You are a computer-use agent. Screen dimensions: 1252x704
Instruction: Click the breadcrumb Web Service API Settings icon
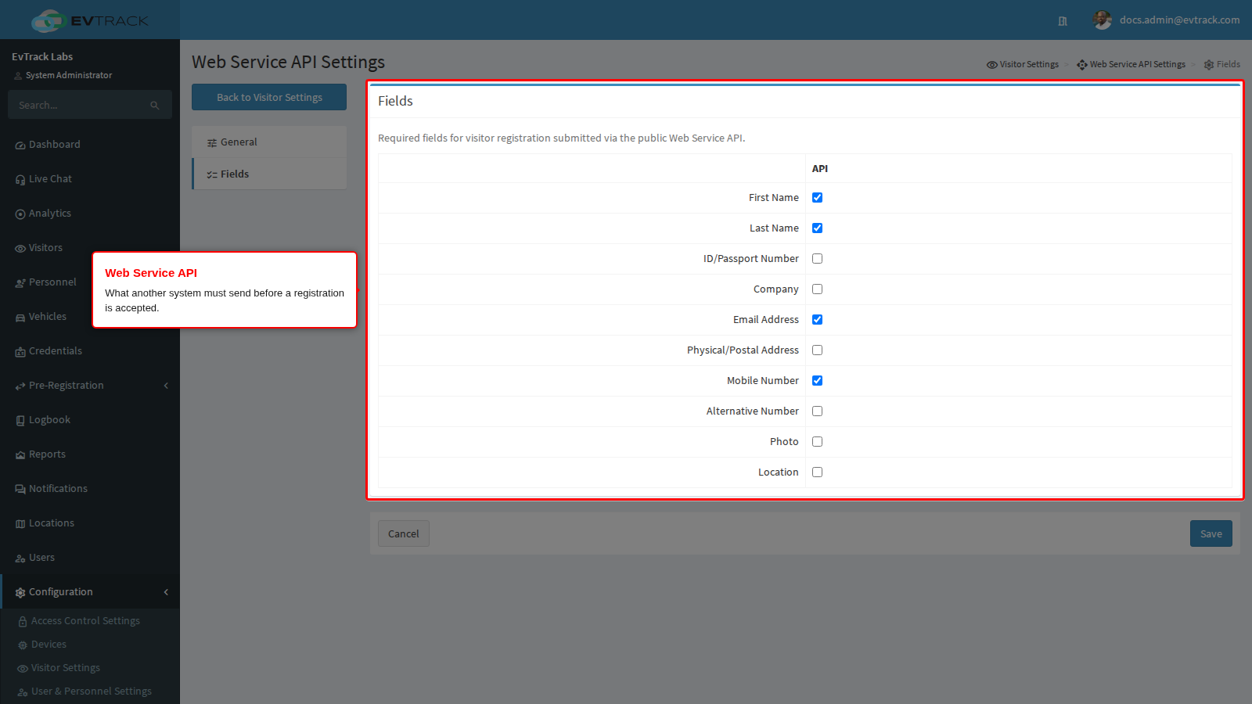pyautogui.click(x=1082, y=65)
